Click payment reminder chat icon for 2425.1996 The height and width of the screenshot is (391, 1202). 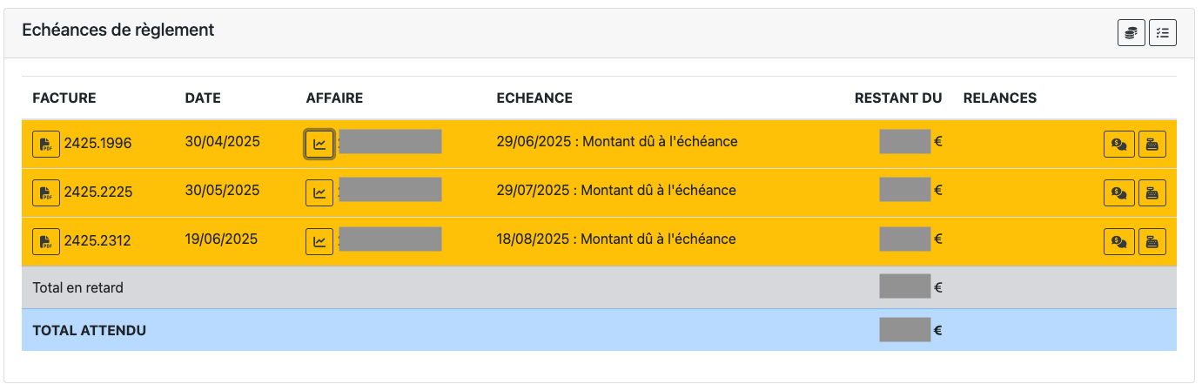1118,145
